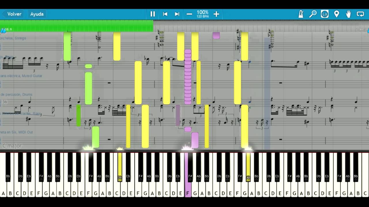
Task: Click the unplayed gray part of the progress bar
Action: point(261,26)
